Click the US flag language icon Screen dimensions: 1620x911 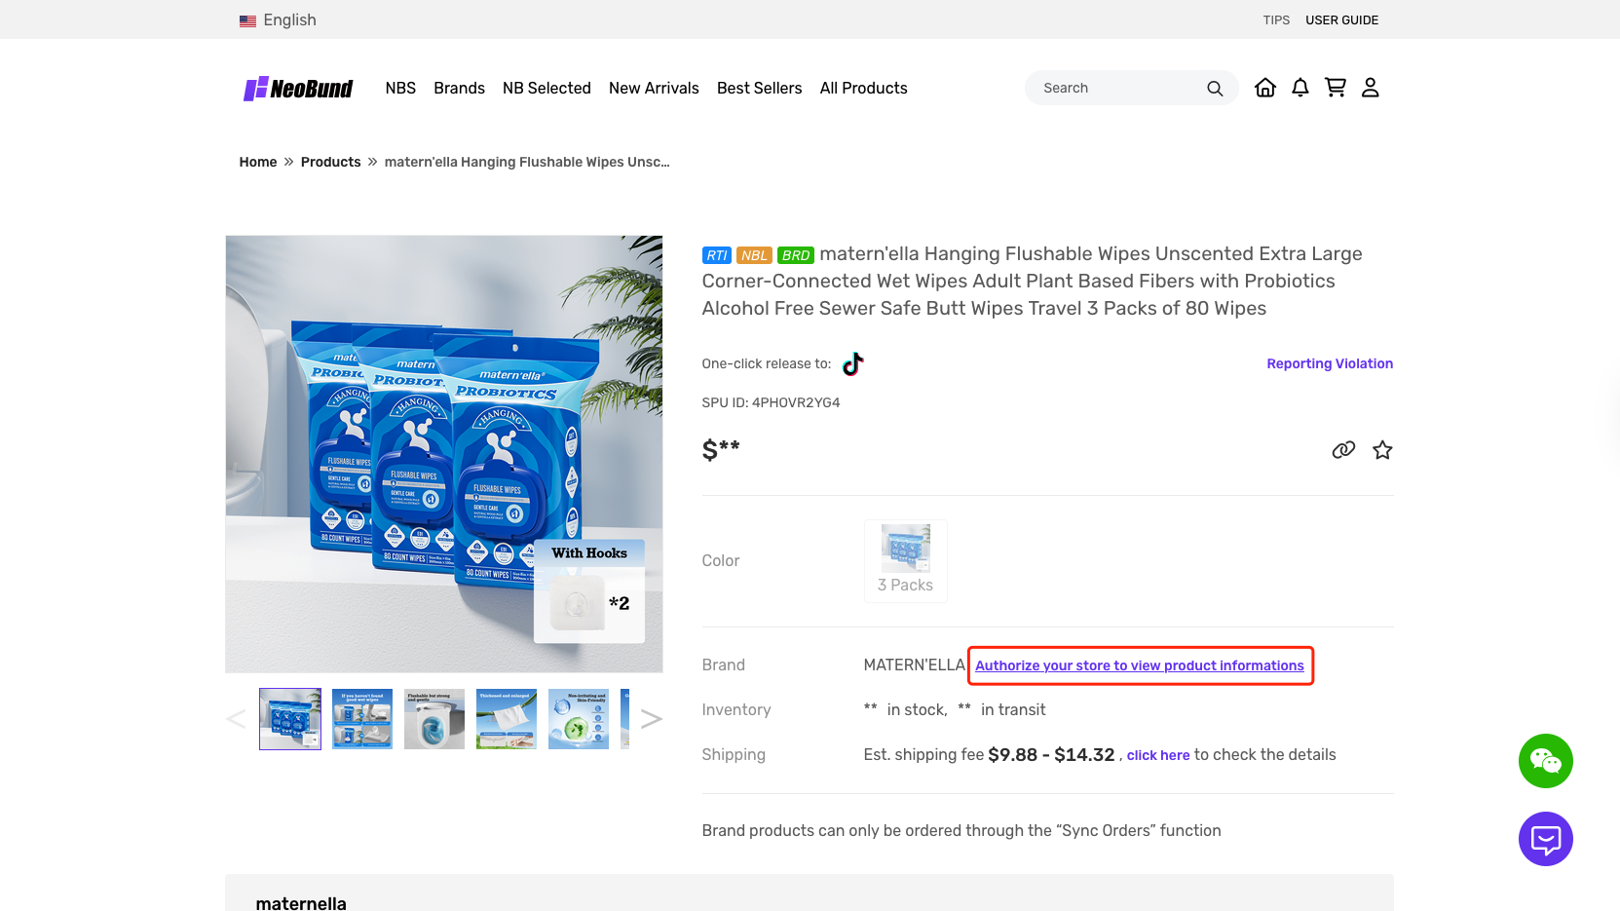tap(248, 20)
